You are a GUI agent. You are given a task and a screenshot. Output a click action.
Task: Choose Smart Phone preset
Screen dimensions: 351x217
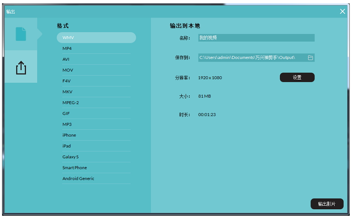(96, 168)
